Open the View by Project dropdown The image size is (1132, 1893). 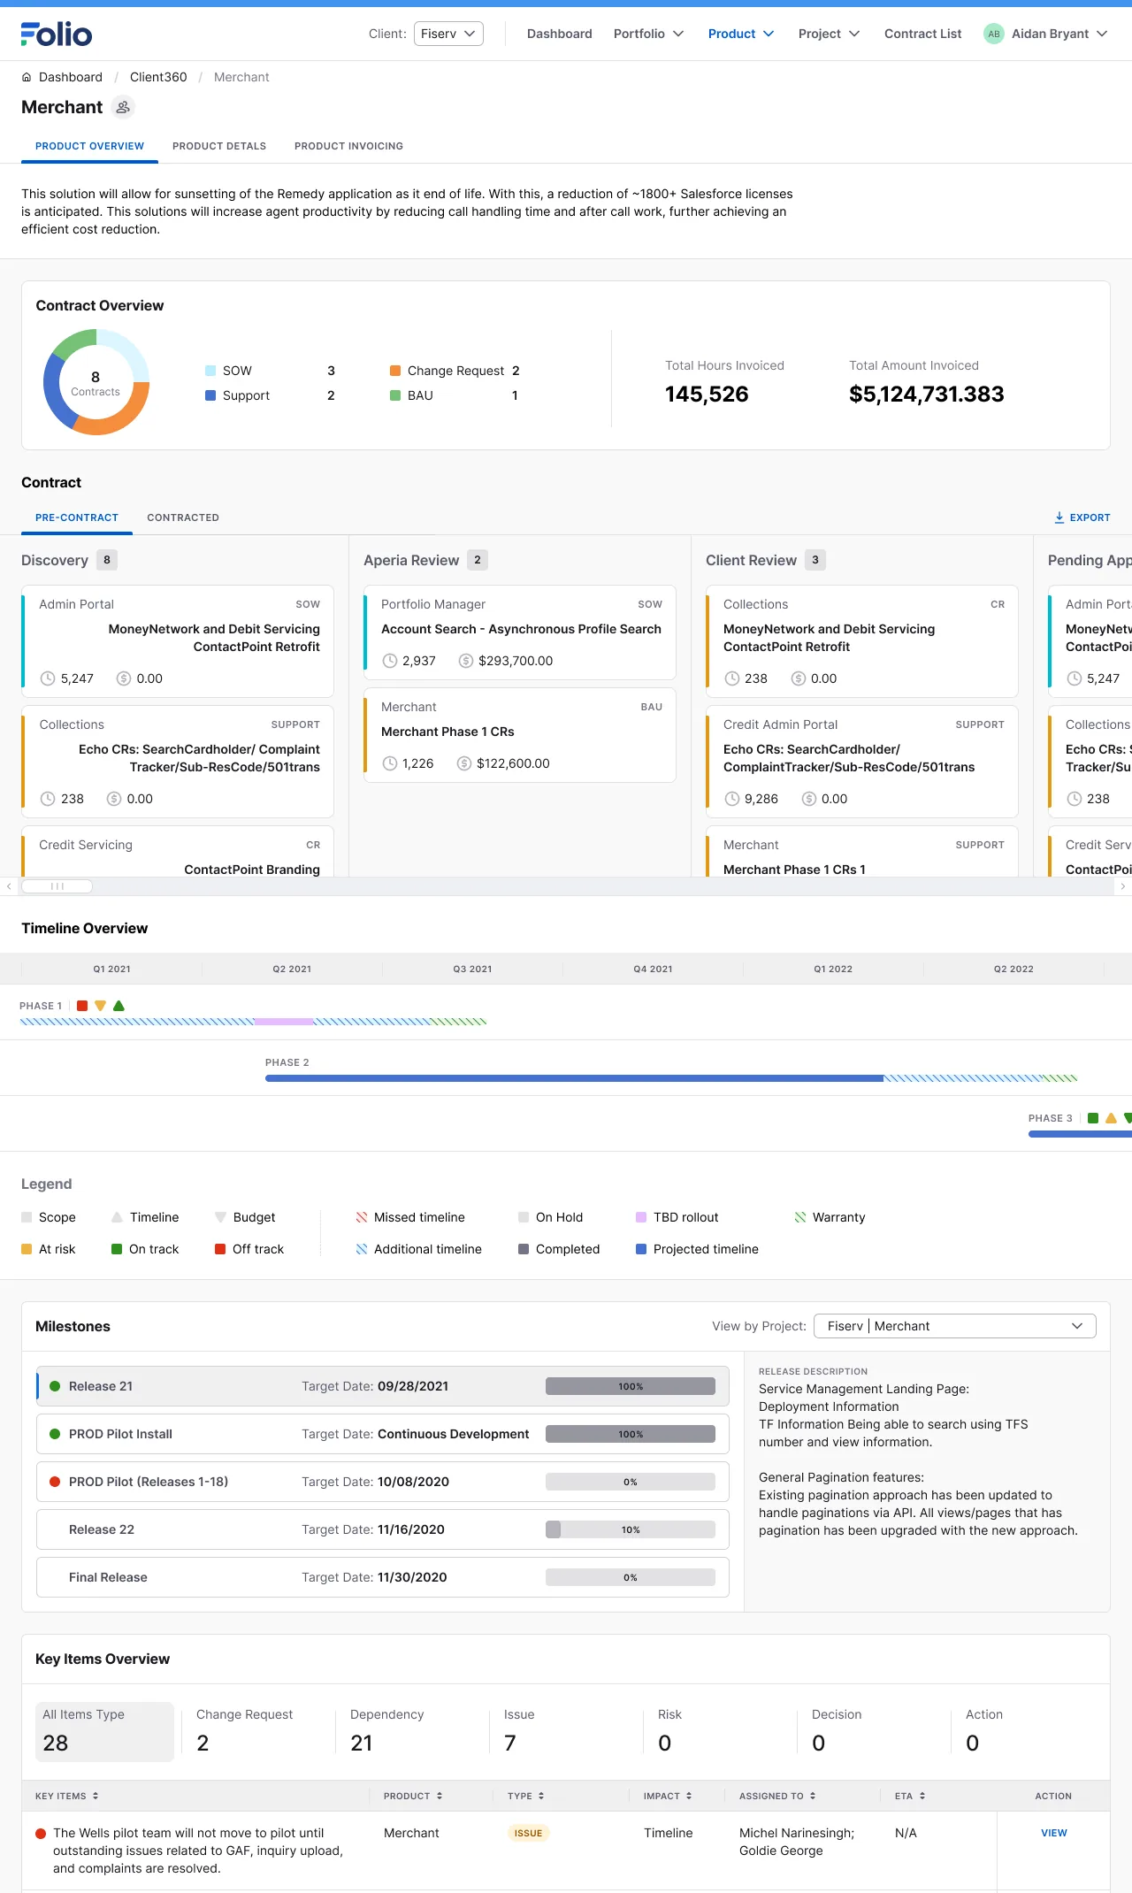click(x=954, y=1326)
